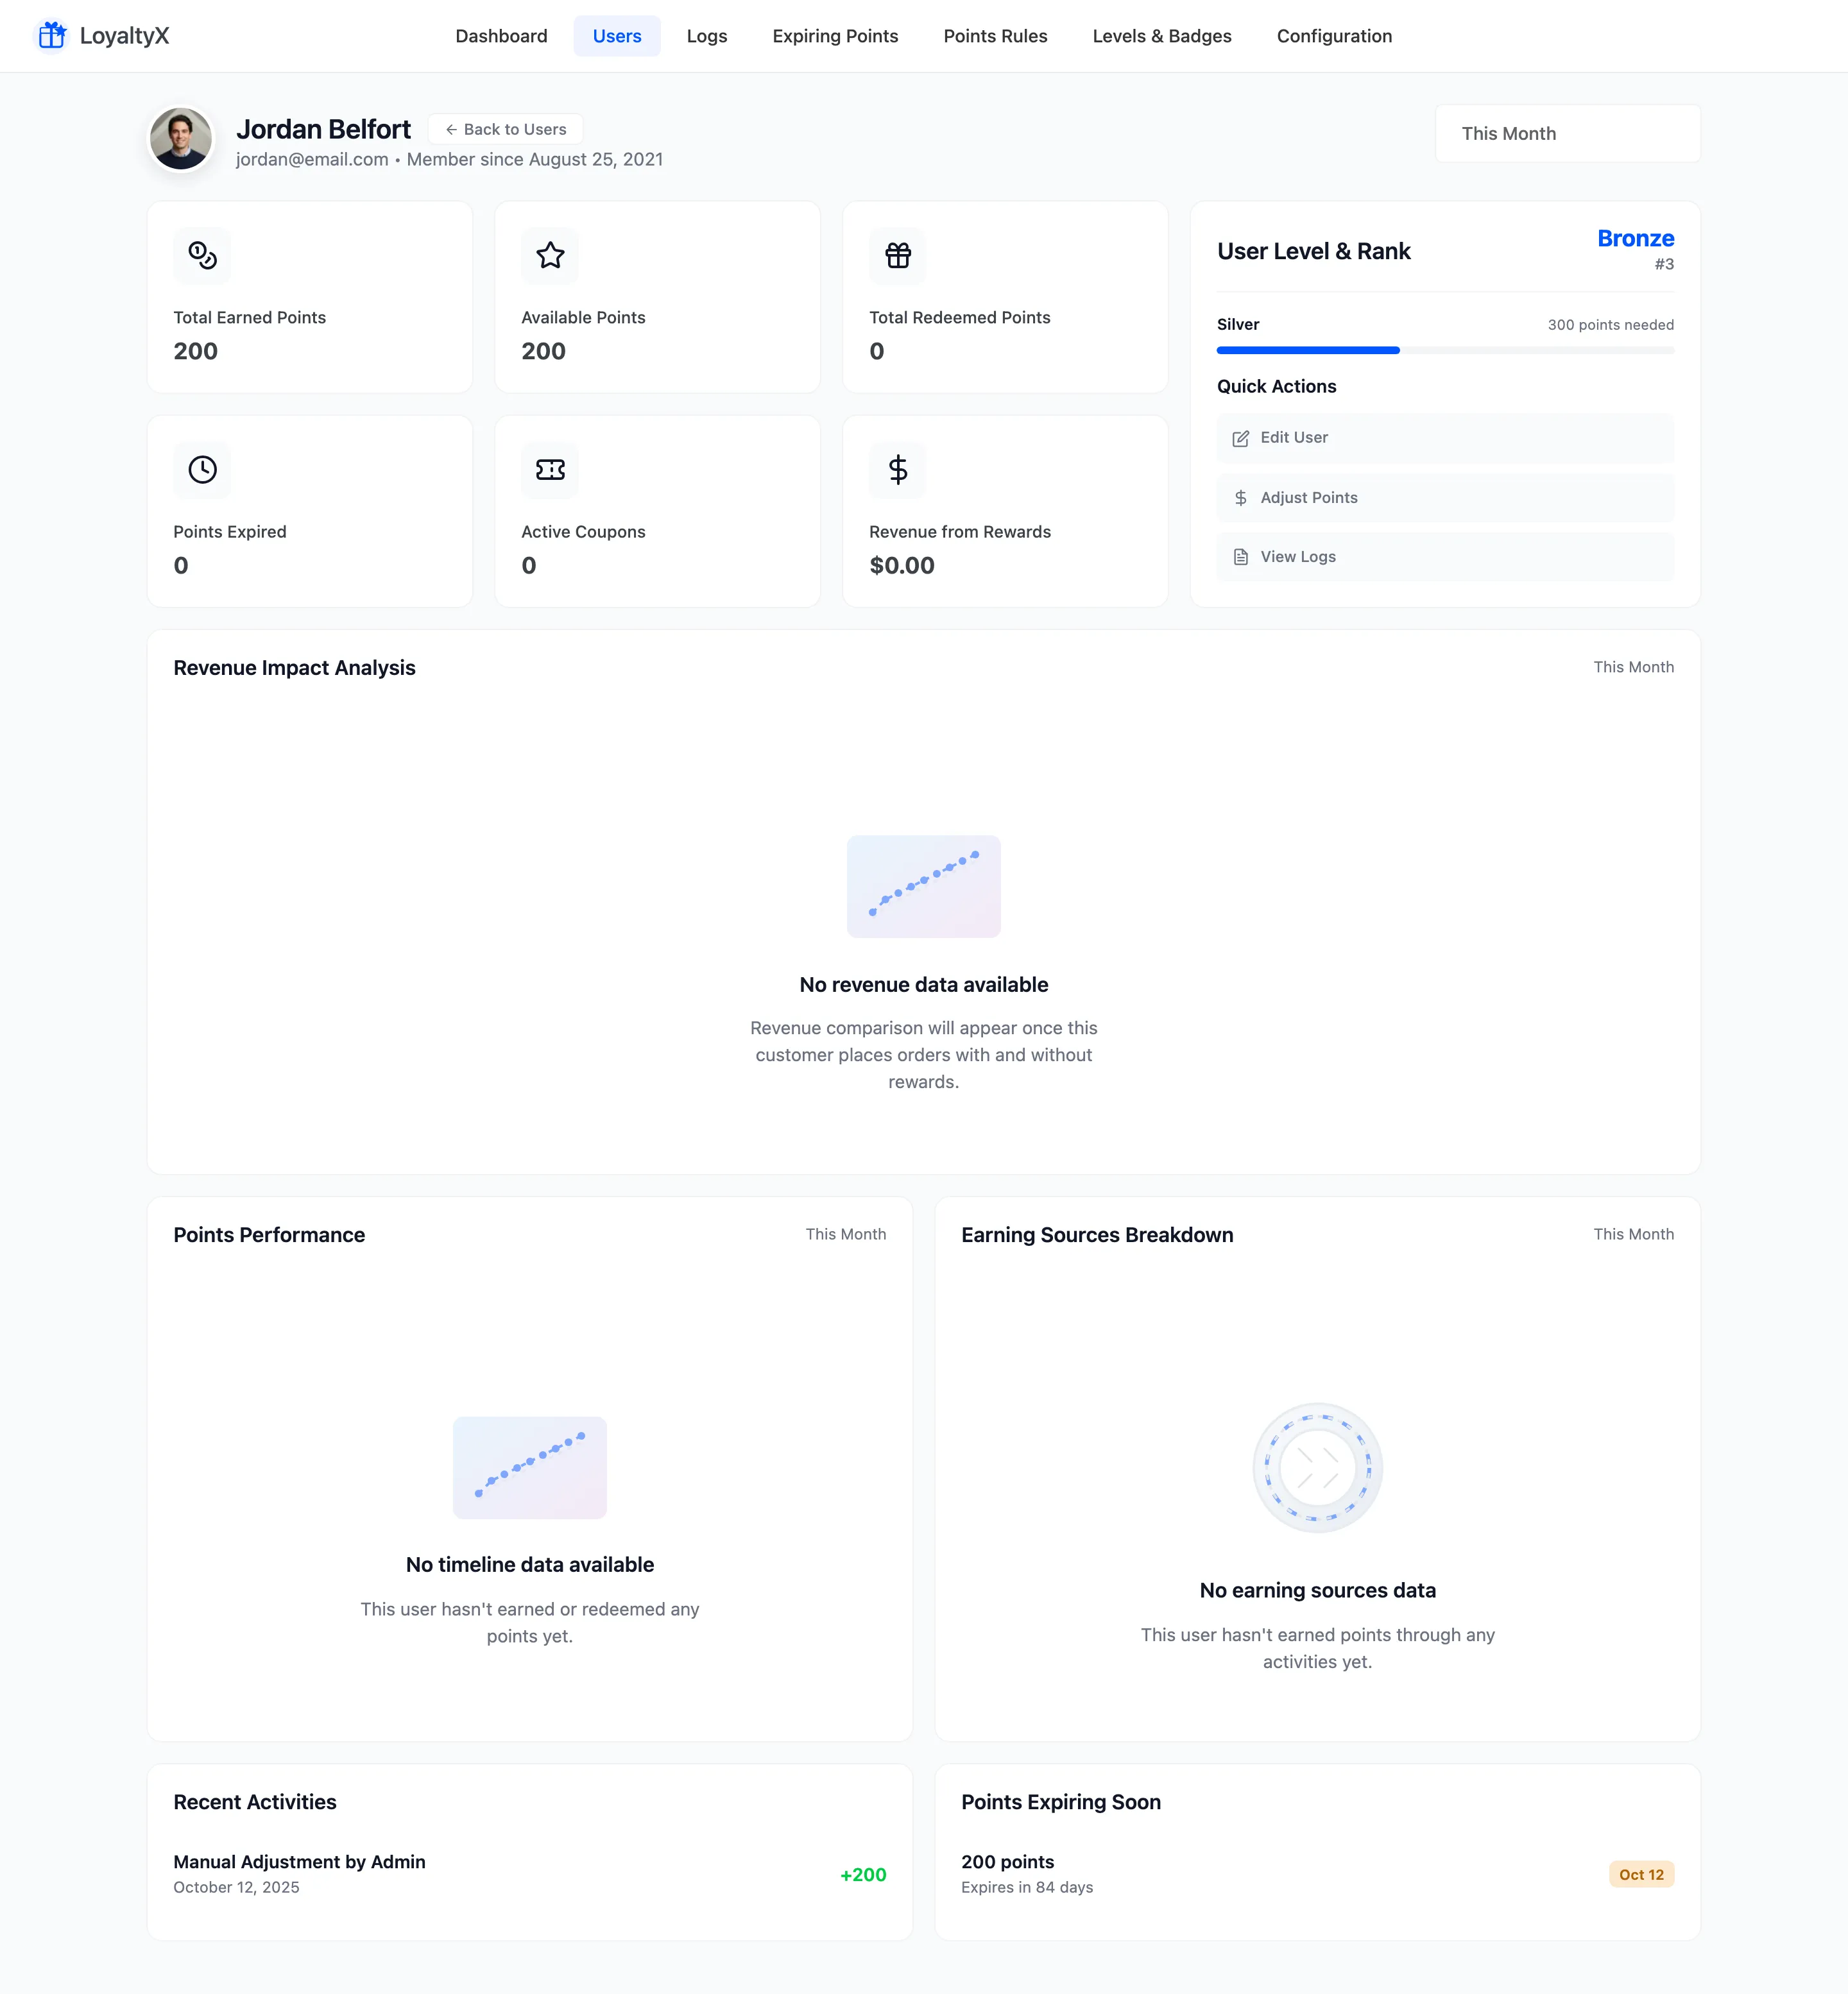This screenshot has width=1848, height=1994.
Task: Open the Configuration tab
Action: click(1334, 36)
